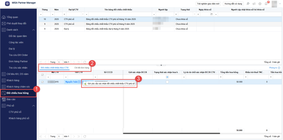This screenshot has width=283, height=140.
Task: Open Cộng tác viên in sidebar
Action: 16,42
